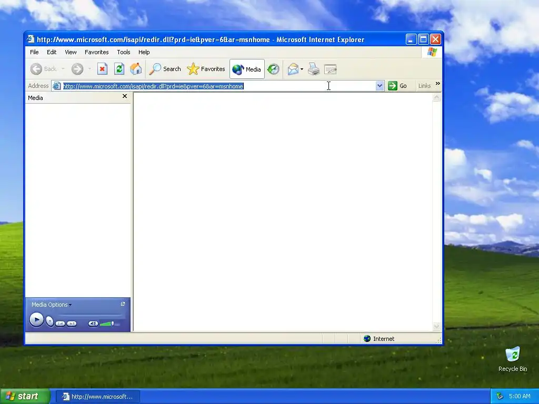Minimize the Internet Explorer window
This screenshot has width=539, height=404.
click(411, 39)
